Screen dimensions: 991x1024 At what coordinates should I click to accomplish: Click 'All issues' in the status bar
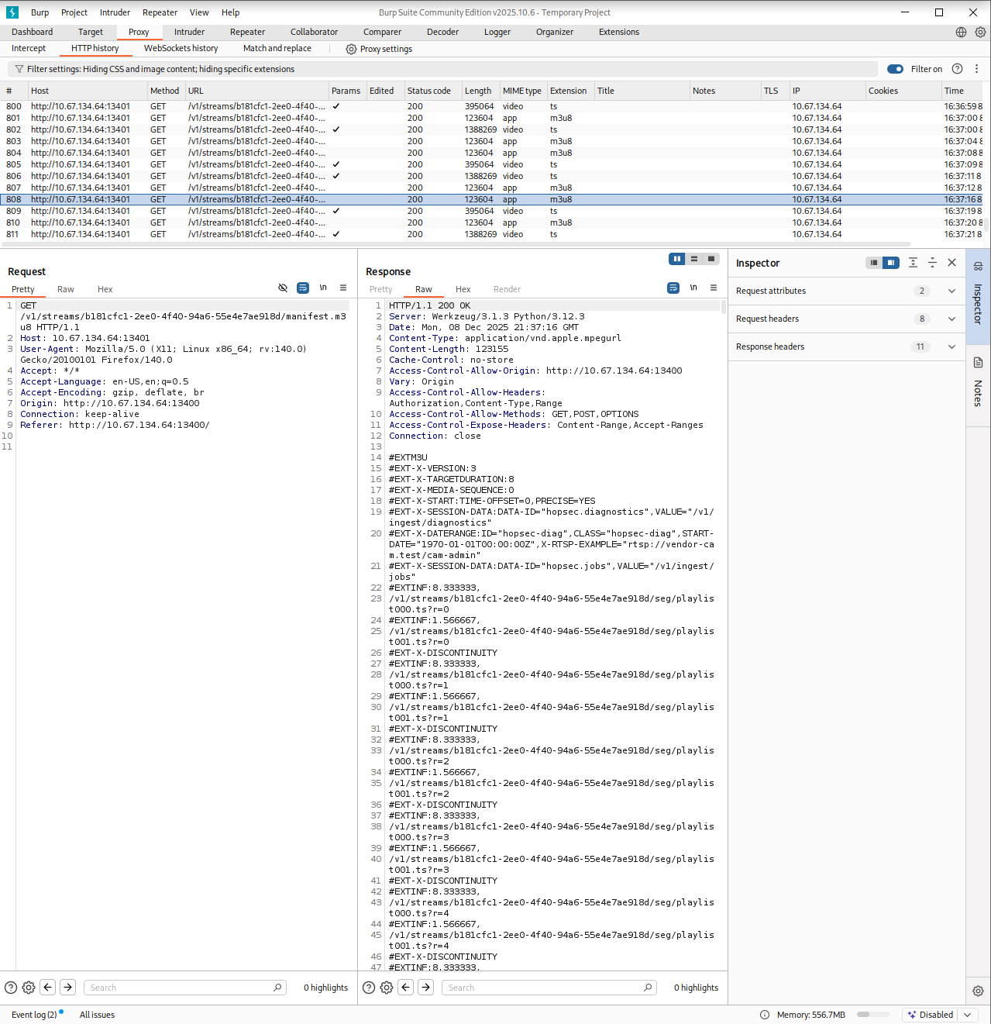pos(97,1014)
